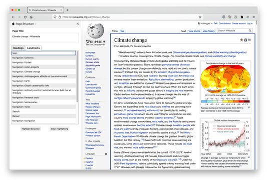Image resolution: width=267 pixels, height=182 pixels.
Task: Click the Wikipedia search magnifier icon
Action: [x=250, y=30]
